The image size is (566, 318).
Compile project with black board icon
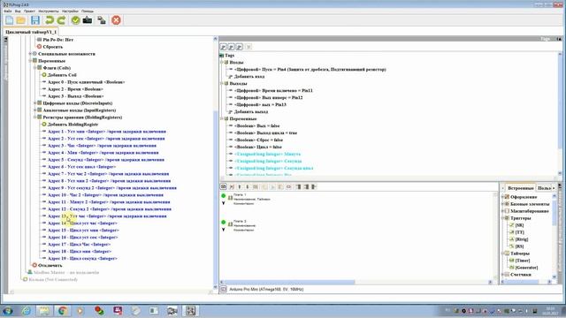tap(88, 20)
